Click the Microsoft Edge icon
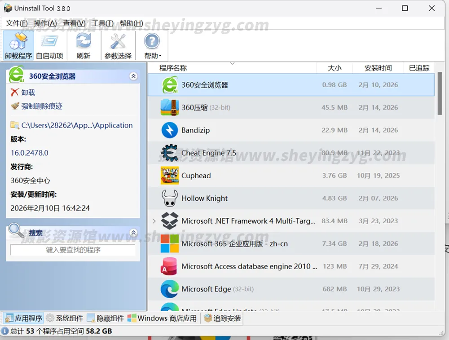Screen dimensions: 449x340 [x=170, y=289]
